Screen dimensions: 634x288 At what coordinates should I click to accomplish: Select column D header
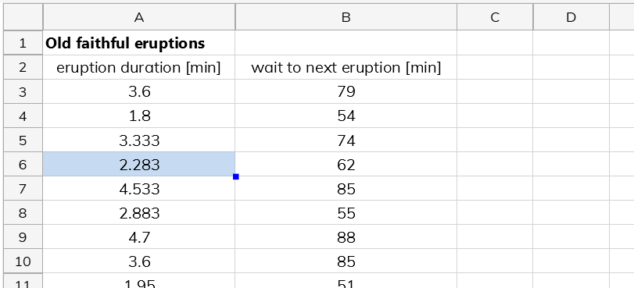pos(571,17)
